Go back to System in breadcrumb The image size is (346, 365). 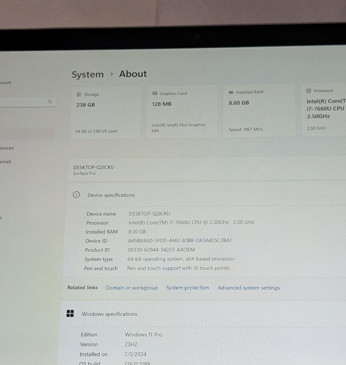[88, 75]
